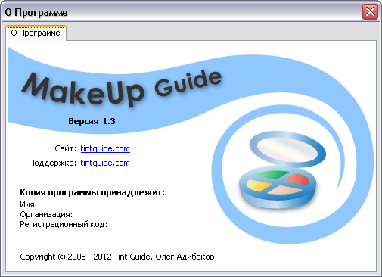Screen dimensions: 382x277
Task: Click the Организация: label
Action: [x=46, y=214]
